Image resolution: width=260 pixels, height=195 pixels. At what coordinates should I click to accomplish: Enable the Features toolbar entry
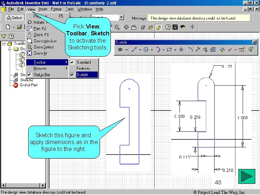pyautogui.click(x=84, y=68)
